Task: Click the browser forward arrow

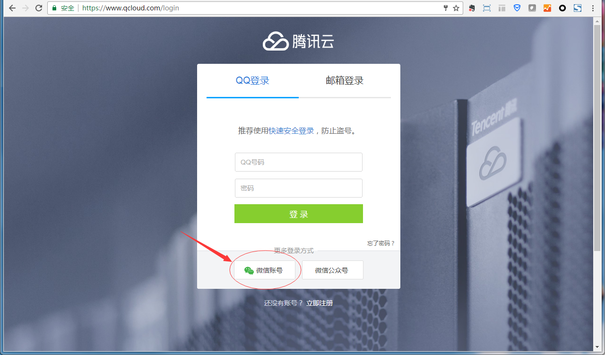Action: 26,8
